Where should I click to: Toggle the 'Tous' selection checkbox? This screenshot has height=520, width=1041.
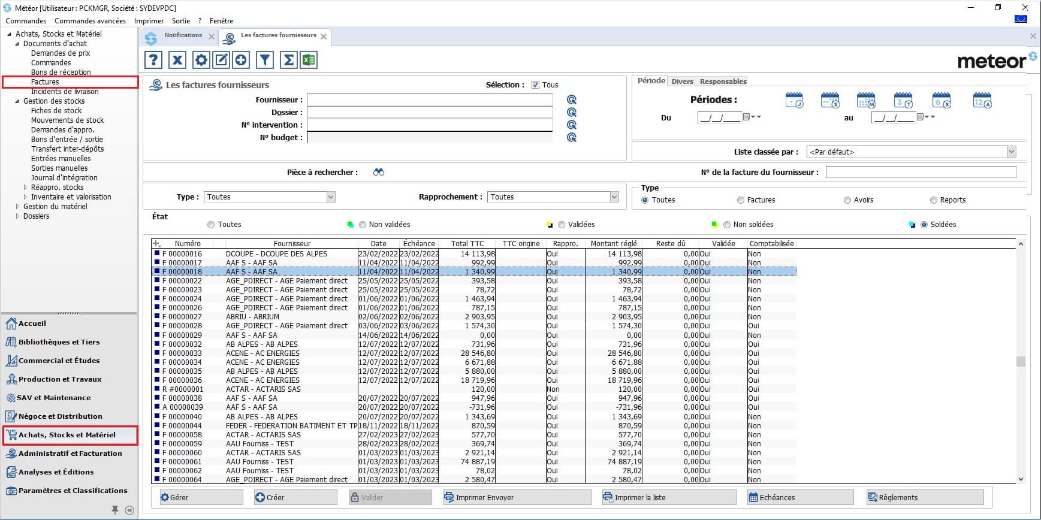[535, 85]
